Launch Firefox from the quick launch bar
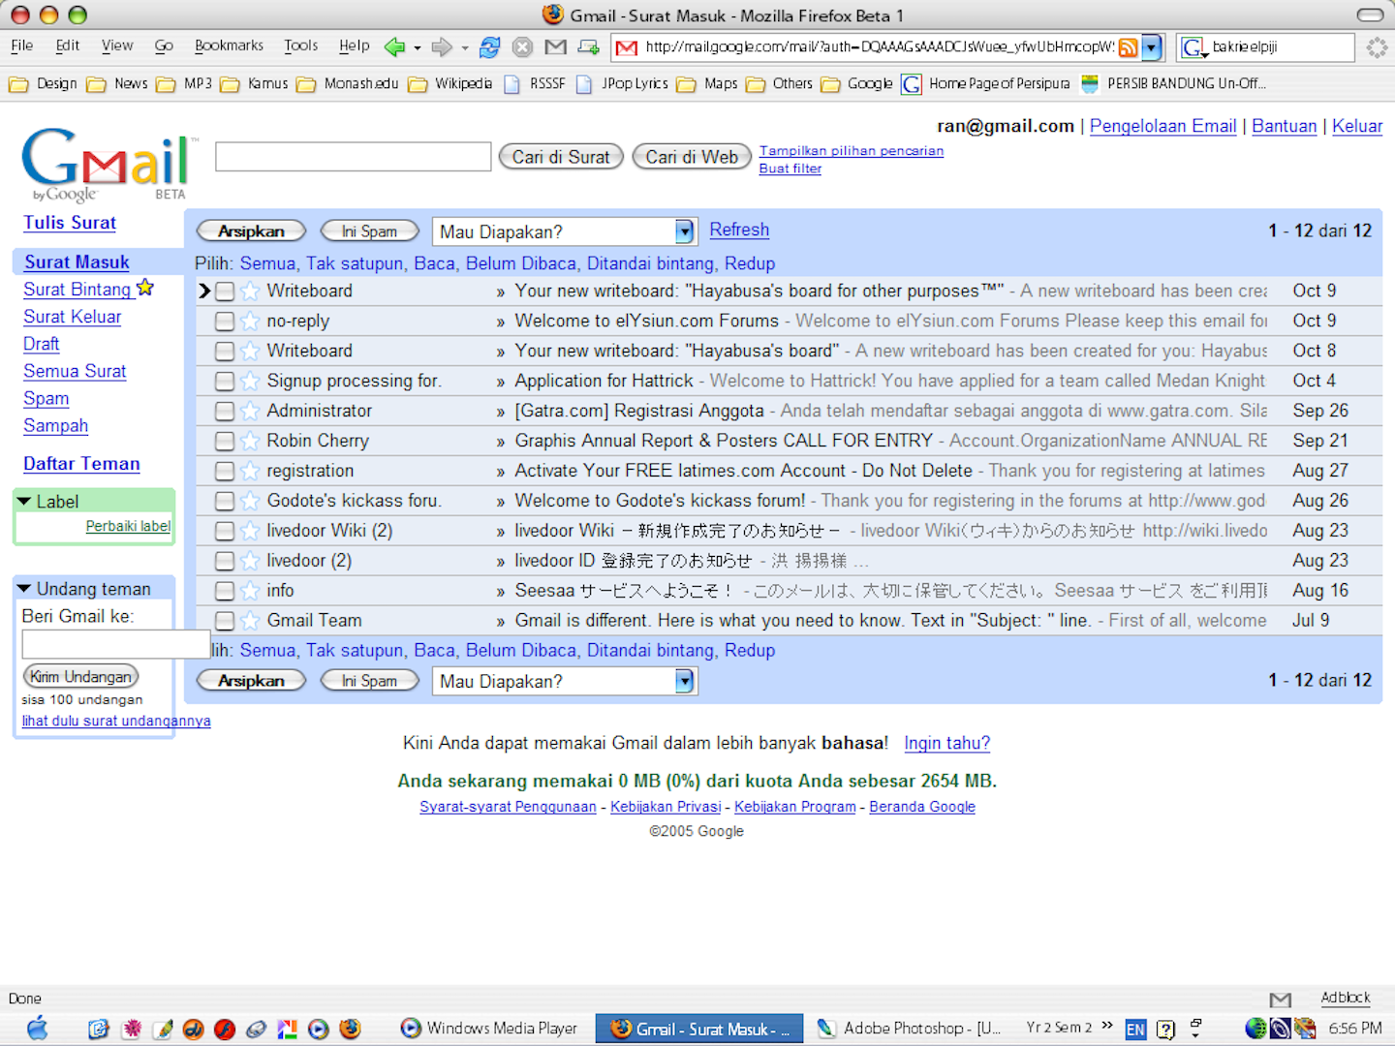The height and width of the screenshot is (1046, 1395). (x=350, y=1029)
